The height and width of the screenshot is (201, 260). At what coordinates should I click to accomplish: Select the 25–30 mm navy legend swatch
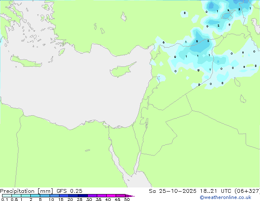pos(82,196)
